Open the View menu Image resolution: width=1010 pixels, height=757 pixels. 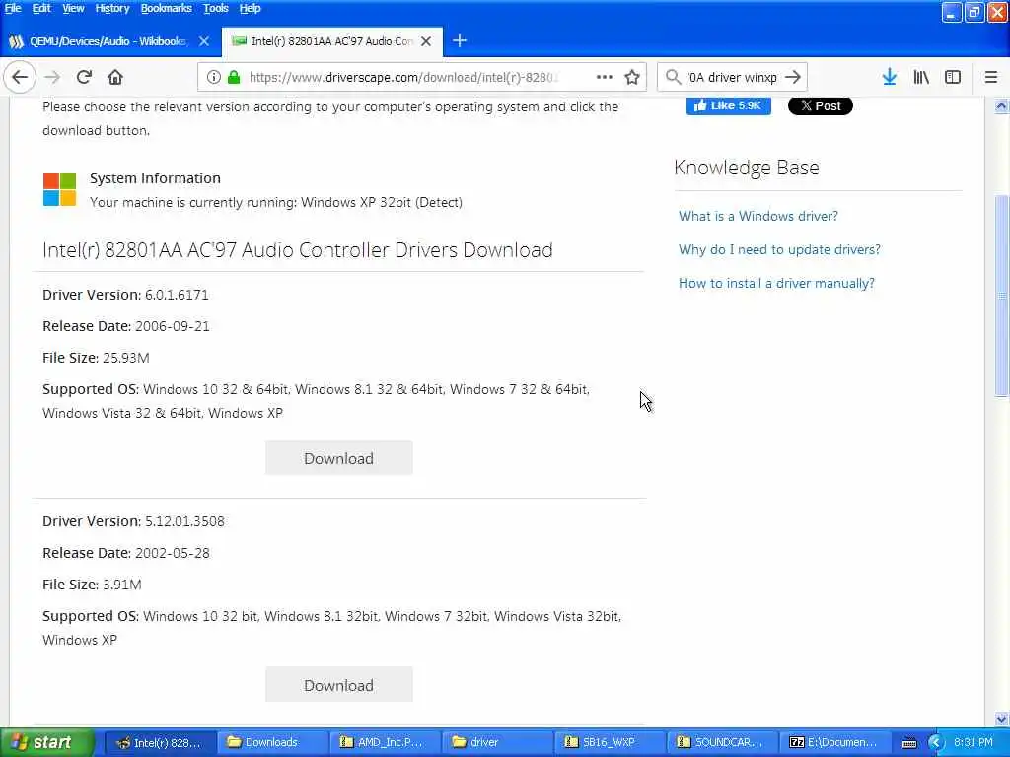pyautogui.click(x=73, y=8)
